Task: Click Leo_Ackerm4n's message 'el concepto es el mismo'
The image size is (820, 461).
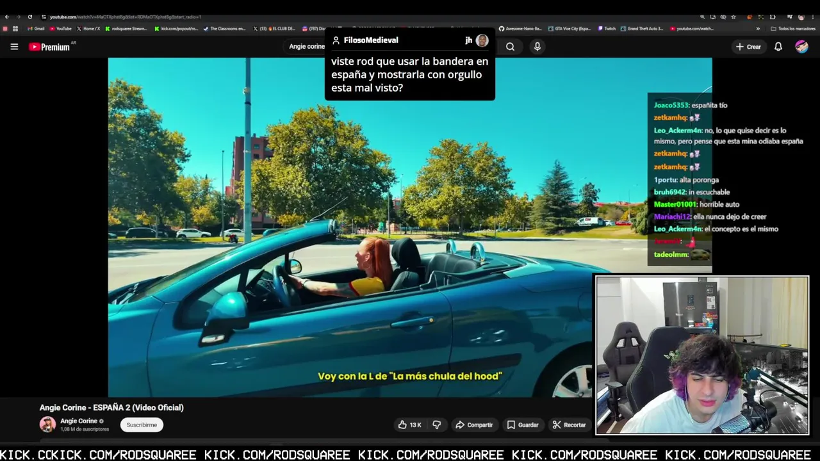Action: (x=741, y=229)
